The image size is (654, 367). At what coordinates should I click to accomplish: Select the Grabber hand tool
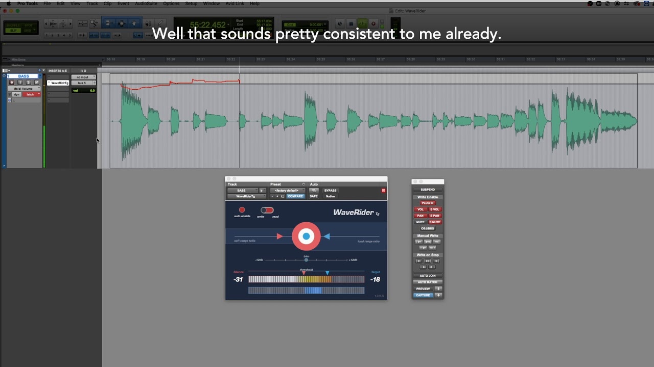point(134,23)
